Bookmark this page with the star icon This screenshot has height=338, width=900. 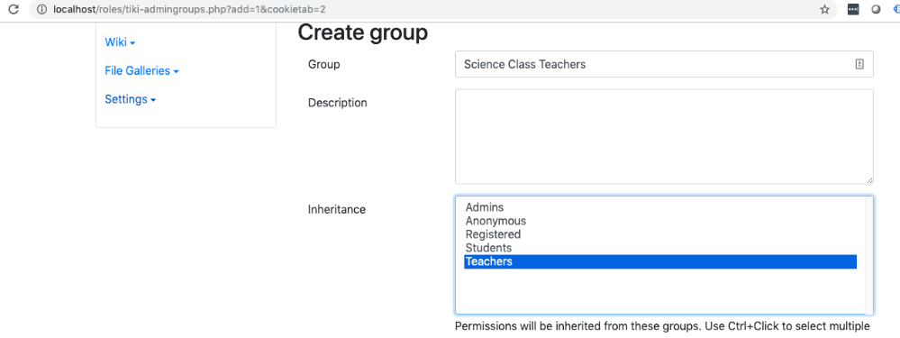[825, 10]
